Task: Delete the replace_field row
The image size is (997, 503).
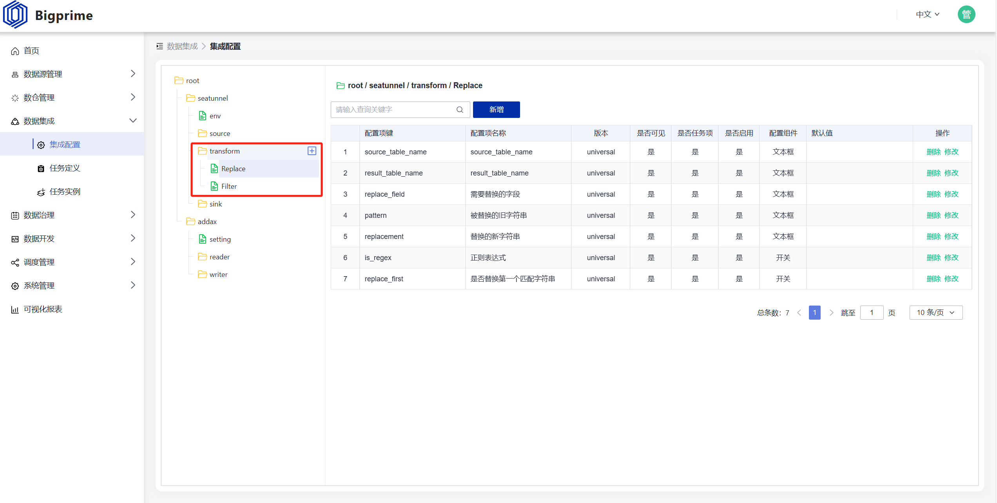Action: click(934, 194)
